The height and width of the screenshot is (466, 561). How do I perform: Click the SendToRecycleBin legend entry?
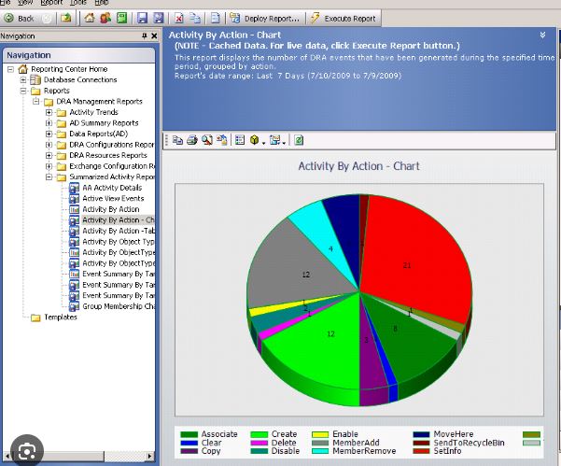coord(458,443)
